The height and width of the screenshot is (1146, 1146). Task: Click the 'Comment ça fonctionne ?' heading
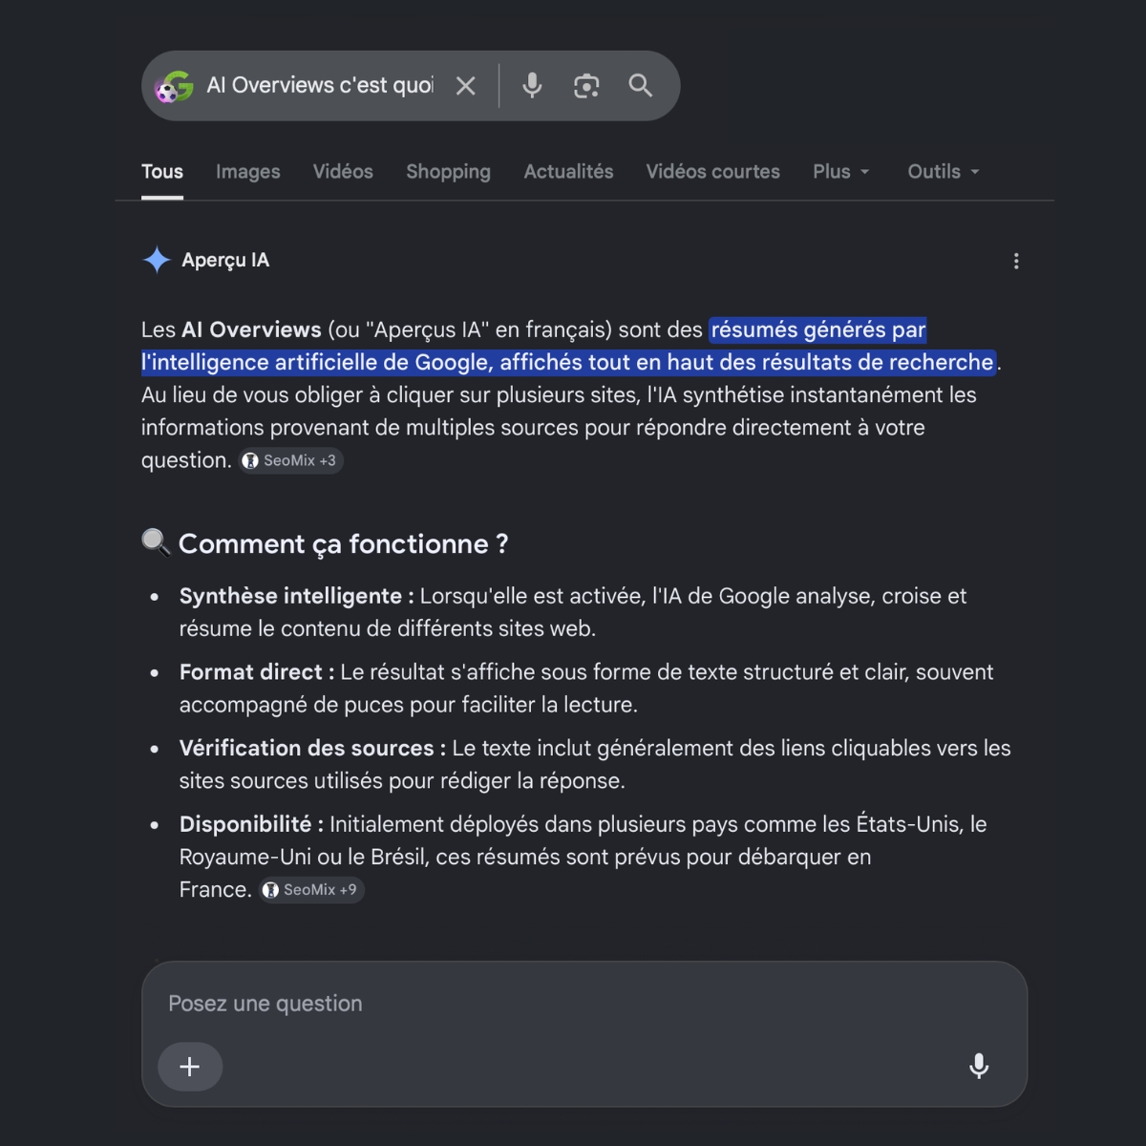coord(343,544)
